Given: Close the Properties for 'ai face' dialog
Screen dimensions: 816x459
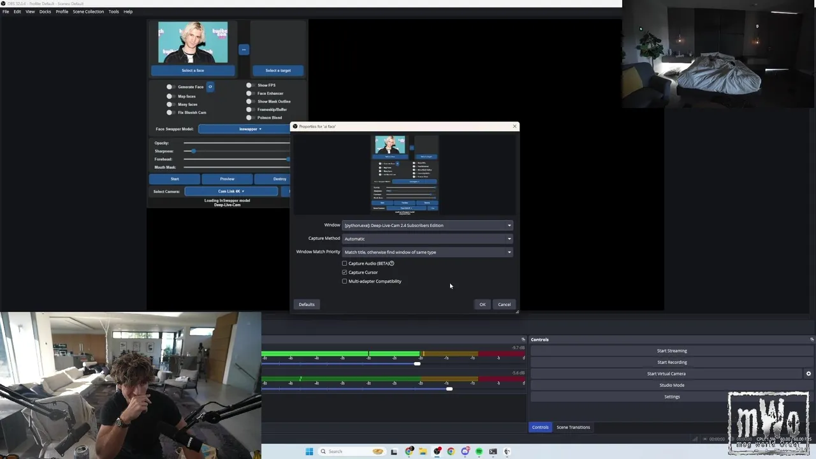Looking at the screenshot, I should [514, 126].
